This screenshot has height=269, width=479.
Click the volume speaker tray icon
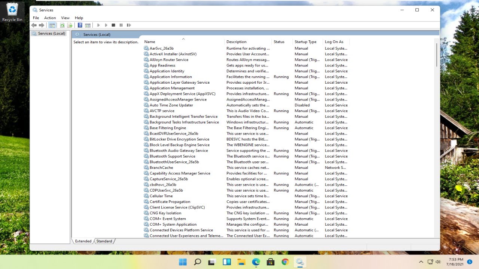pyautogui.click(x=438, y=262)
